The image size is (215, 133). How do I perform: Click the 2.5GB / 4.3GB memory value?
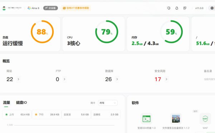(145, 43)
